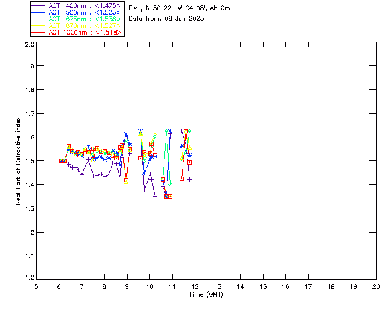Screen dimensions: 387x310
Task: Click the y-axis label 1.2
Action: [x=30, y=232]
